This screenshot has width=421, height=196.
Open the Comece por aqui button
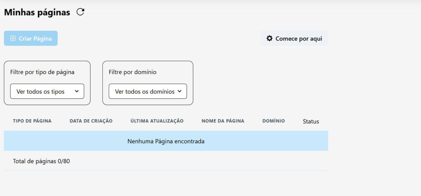point(294,38)
